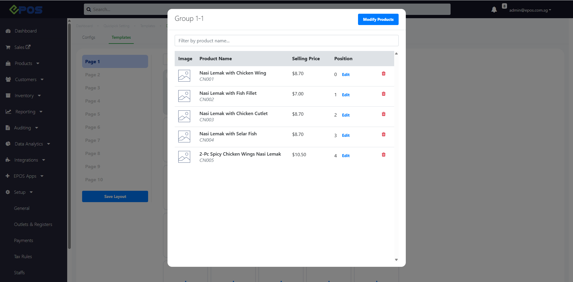Viewport: 573px width, 282px height.
Task: Open notifications bell icon
Action: click(494, 10)
